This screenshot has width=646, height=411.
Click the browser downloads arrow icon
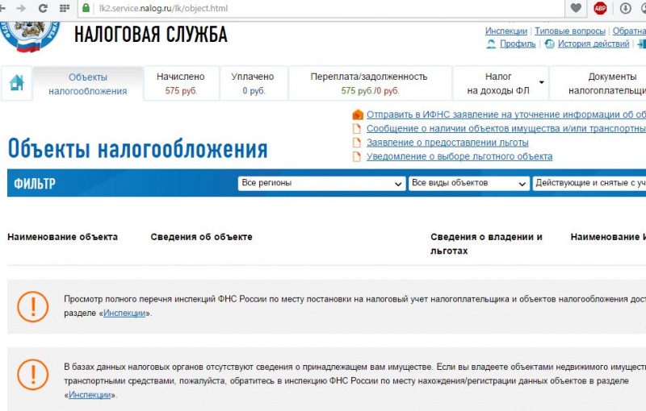pos(625,8)
